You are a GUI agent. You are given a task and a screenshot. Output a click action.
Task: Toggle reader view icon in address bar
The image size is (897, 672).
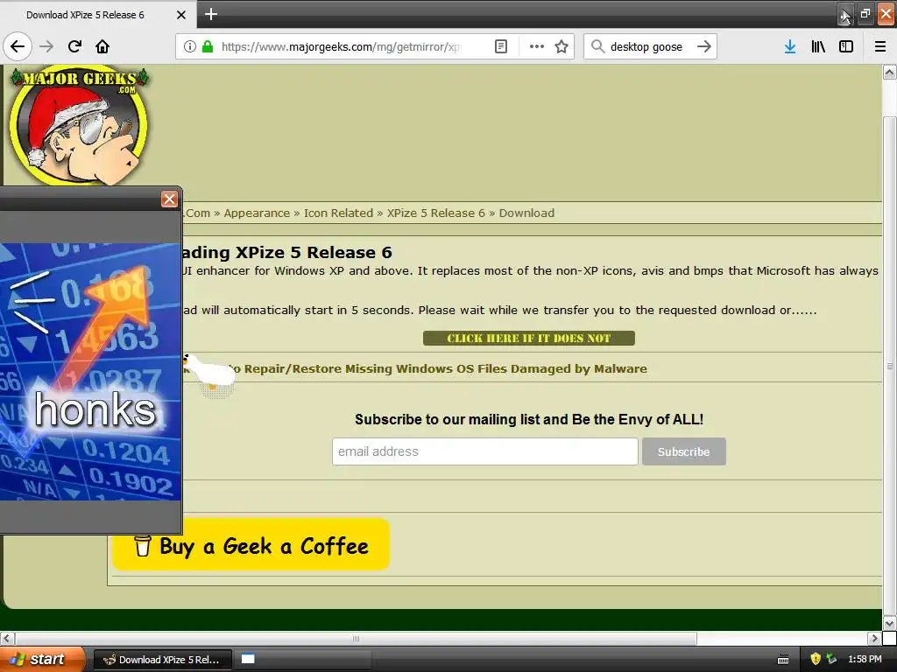pos(500,46)
